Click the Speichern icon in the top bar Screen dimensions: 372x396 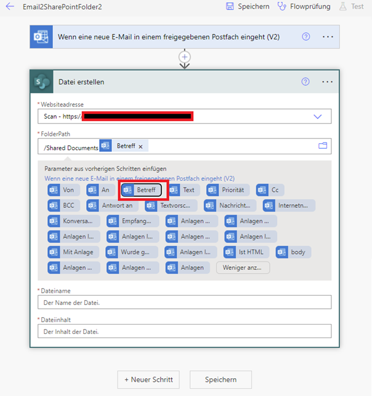click(x=230, y=6)
